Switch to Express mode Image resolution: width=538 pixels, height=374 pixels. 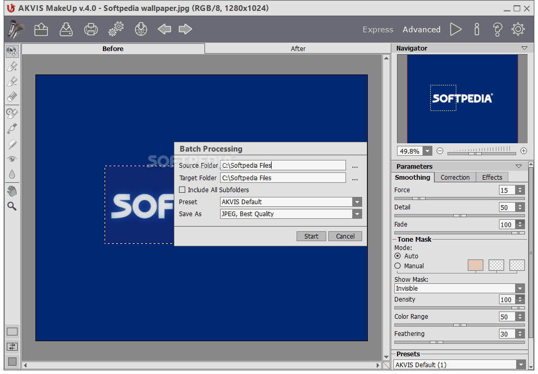pyautogui.click(x=378, y=30)
